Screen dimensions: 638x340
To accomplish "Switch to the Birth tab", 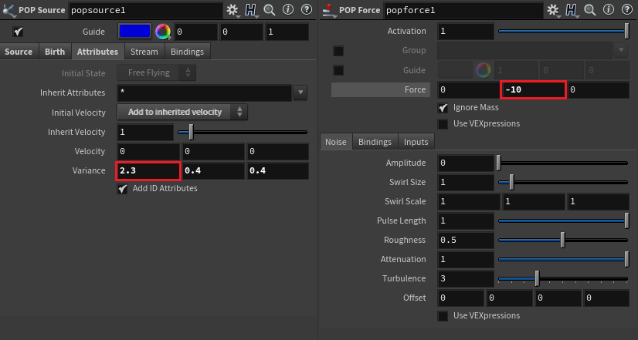I will (55, 52).
